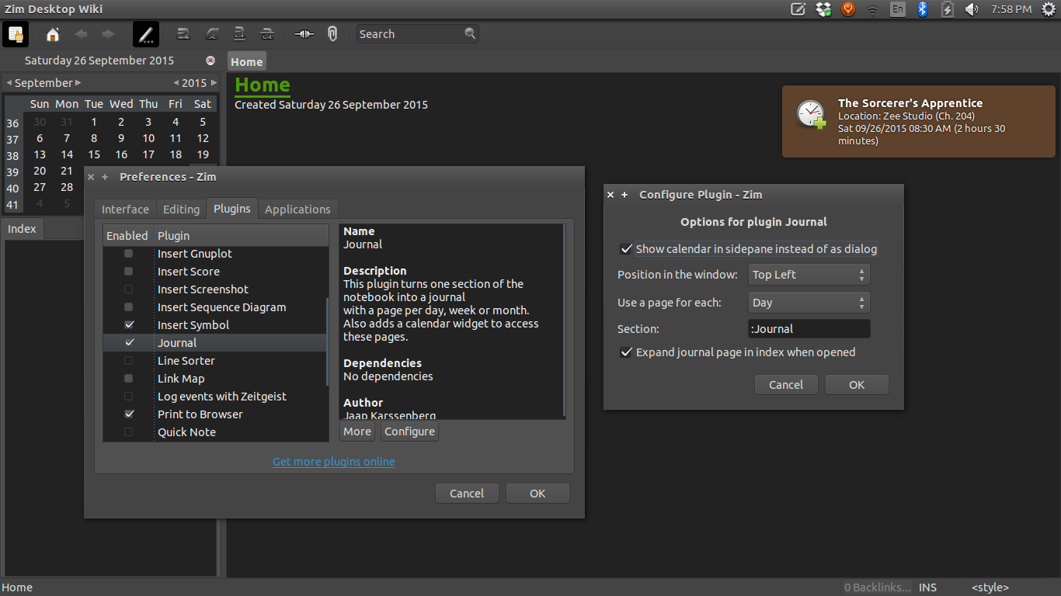Open the Dropbox tray indicator
This screenshot has width=1061, height=596.
pos(823,9)
